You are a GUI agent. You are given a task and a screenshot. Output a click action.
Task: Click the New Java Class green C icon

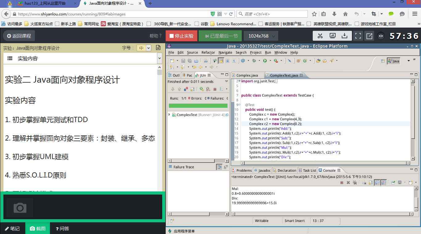coord(305,61)
